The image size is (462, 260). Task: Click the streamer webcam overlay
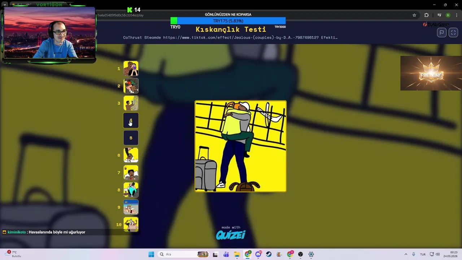tap(49, 32)
